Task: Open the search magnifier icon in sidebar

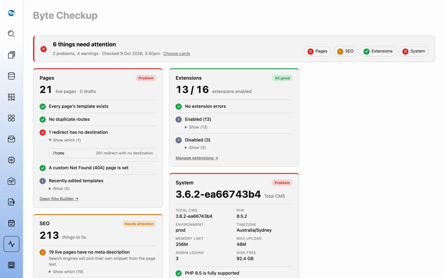Action: (11, 34)
